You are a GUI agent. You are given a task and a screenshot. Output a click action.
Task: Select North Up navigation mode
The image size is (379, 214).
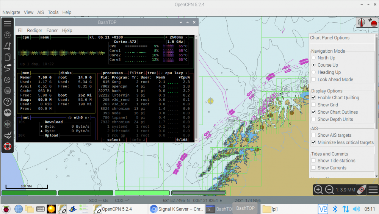pyautogui.click(x=324, y=58)
